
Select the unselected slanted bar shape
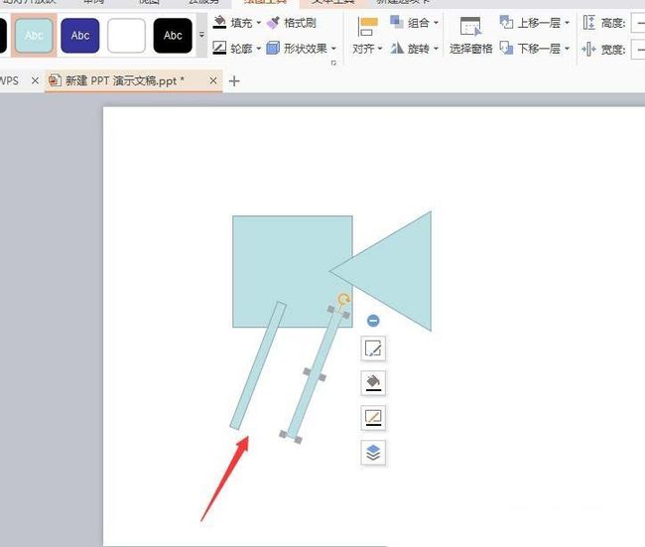(x=258, y=365)
